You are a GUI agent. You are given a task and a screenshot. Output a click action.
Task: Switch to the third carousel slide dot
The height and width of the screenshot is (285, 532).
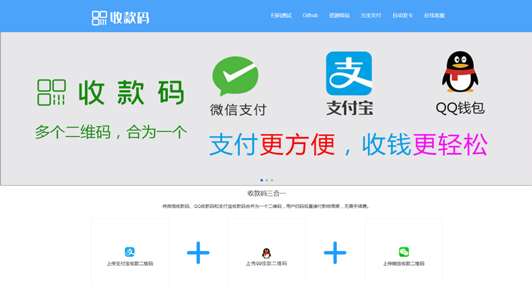[272, 180]
